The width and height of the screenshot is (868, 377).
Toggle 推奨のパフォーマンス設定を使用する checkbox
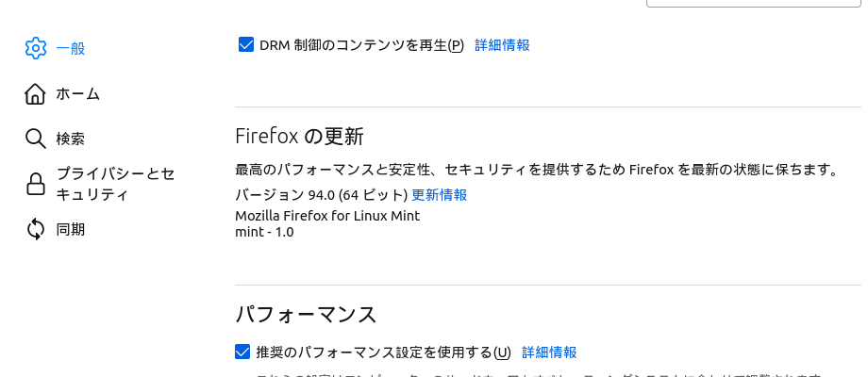click(242, 352)
